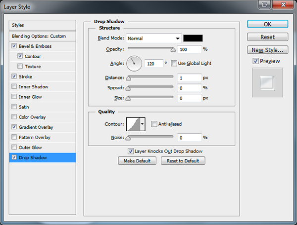Enable the Anti-aliased checkbox
Image resolution: width=297 pixels, height=225 pixels.
click(154, 124)
